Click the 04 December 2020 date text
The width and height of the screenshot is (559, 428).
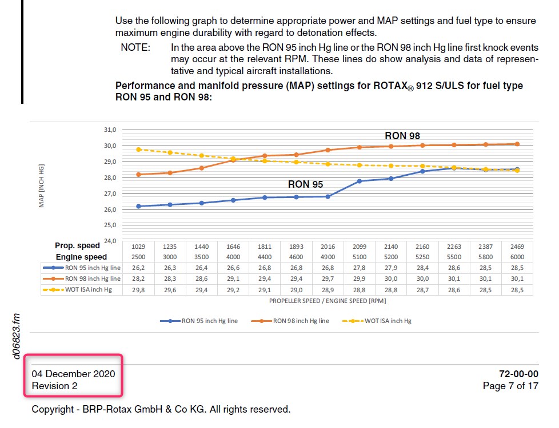tap(73, 374)
